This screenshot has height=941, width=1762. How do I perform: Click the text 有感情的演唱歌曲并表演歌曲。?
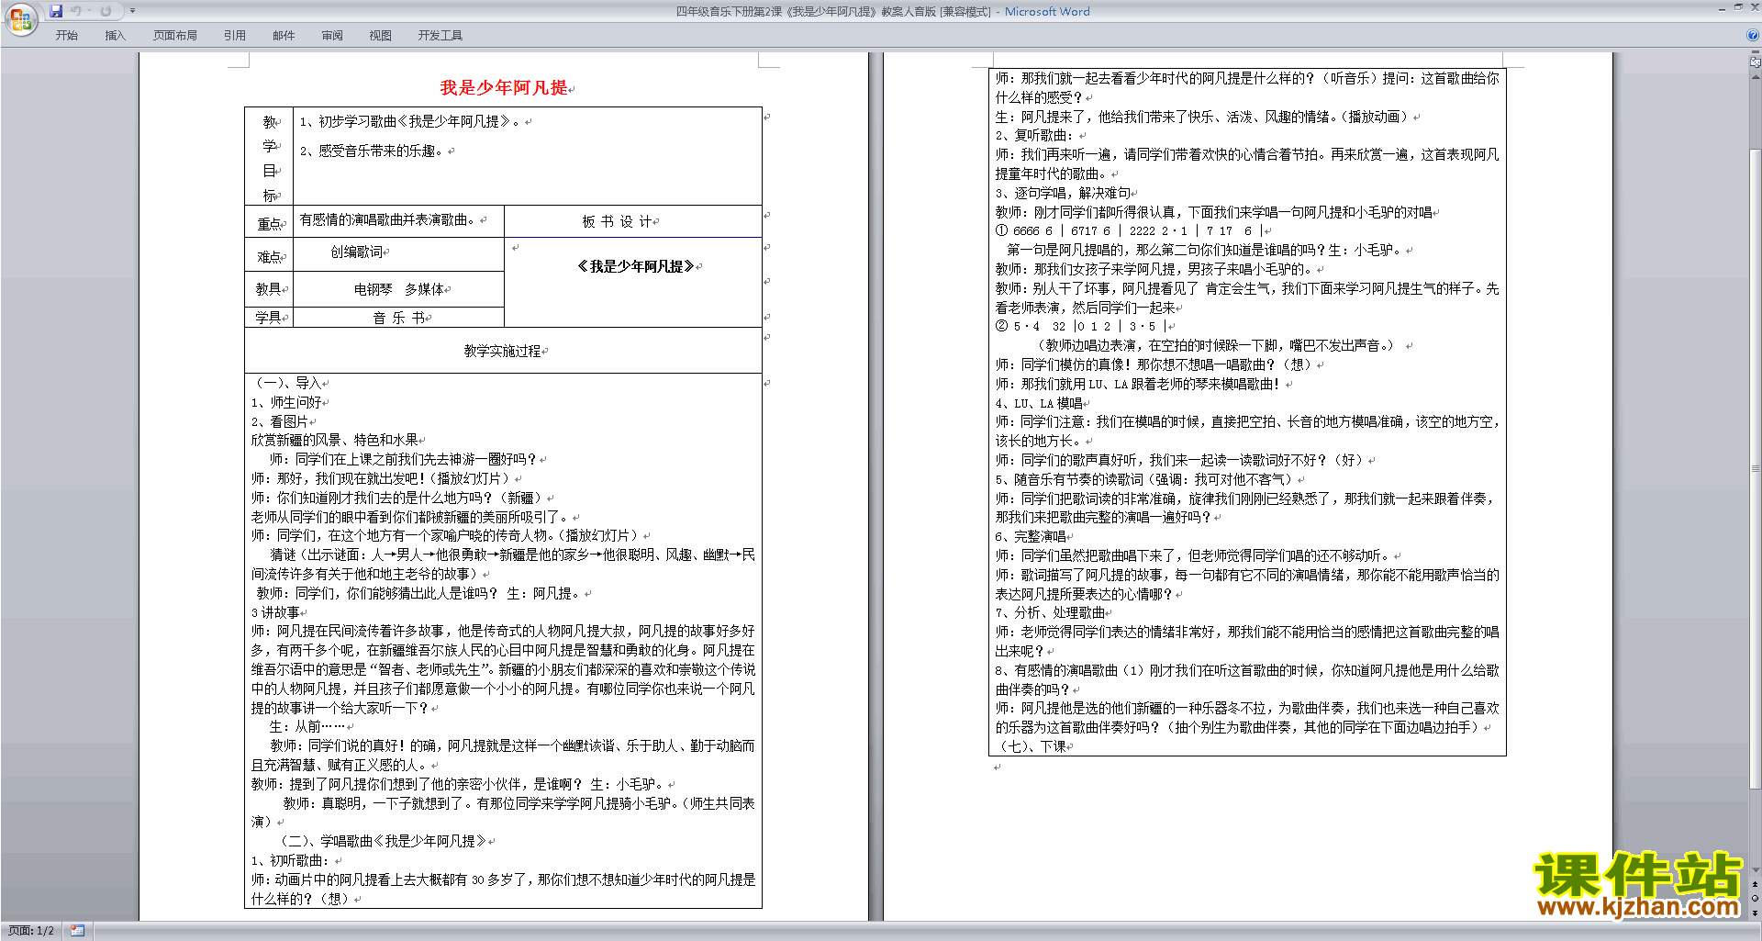tap(387, 219)
